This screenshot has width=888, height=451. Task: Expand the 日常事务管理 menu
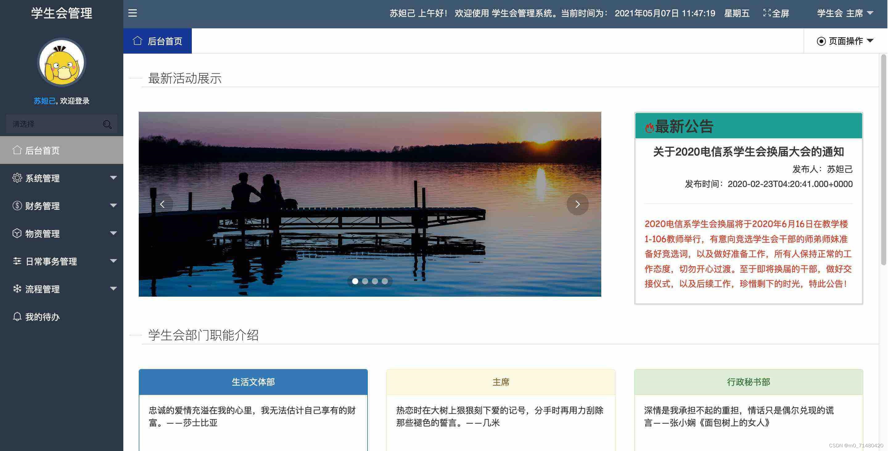(51, 261)
